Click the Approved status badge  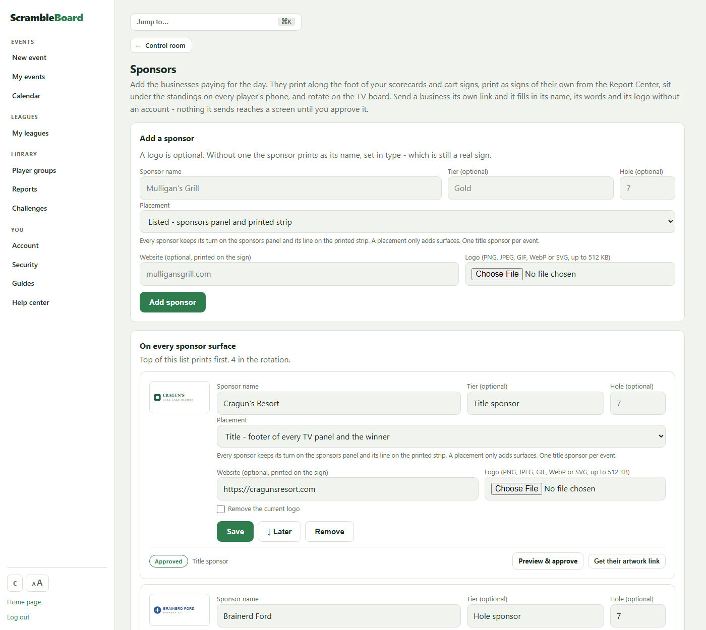tap(168, 561)
